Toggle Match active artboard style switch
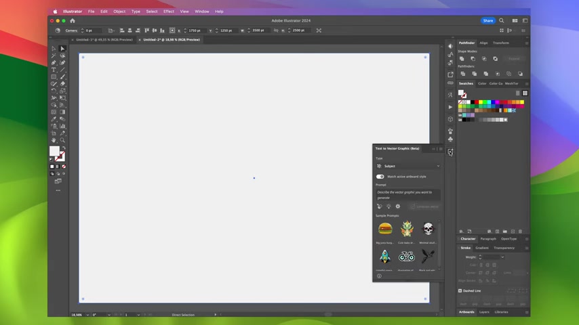Screen dimensions: 579x325 [x=380, y=177]
